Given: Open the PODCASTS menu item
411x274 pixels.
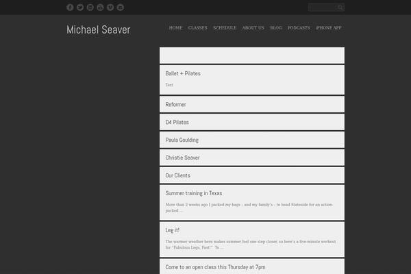Looking at the screenshot, I should [x=299, y=28].
